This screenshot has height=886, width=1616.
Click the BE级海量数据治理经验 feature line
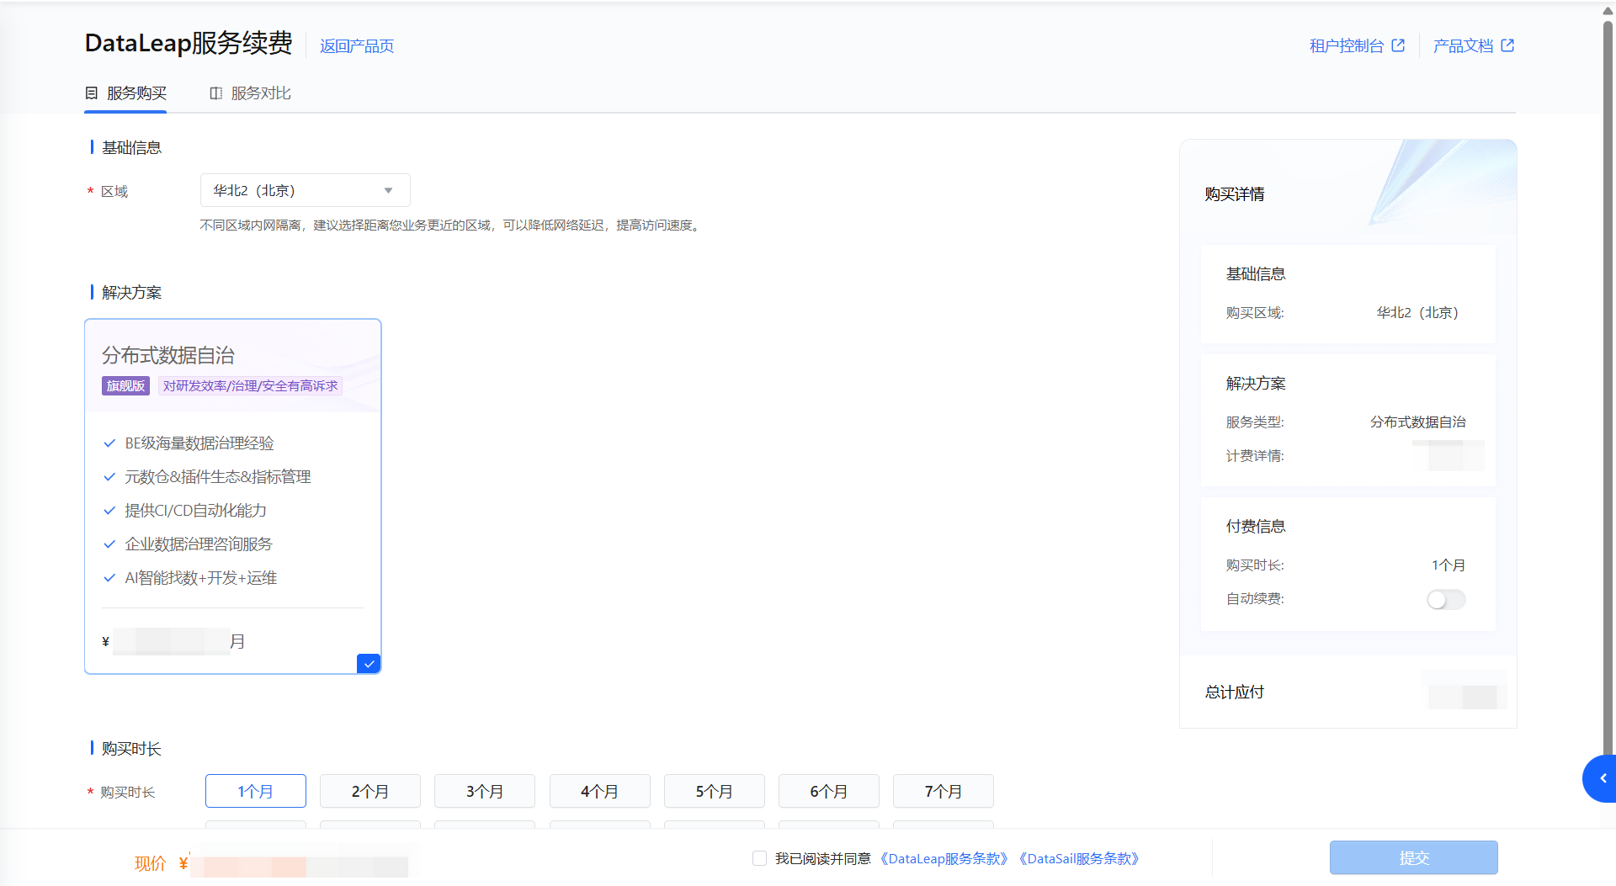pyautogui.click(x=199, y=443)
